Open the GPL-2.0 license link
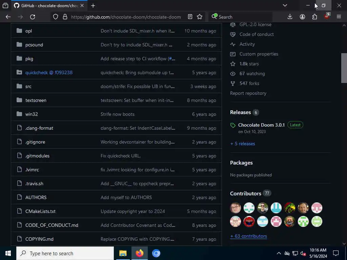Screen dimensions: 347x260 256,24
